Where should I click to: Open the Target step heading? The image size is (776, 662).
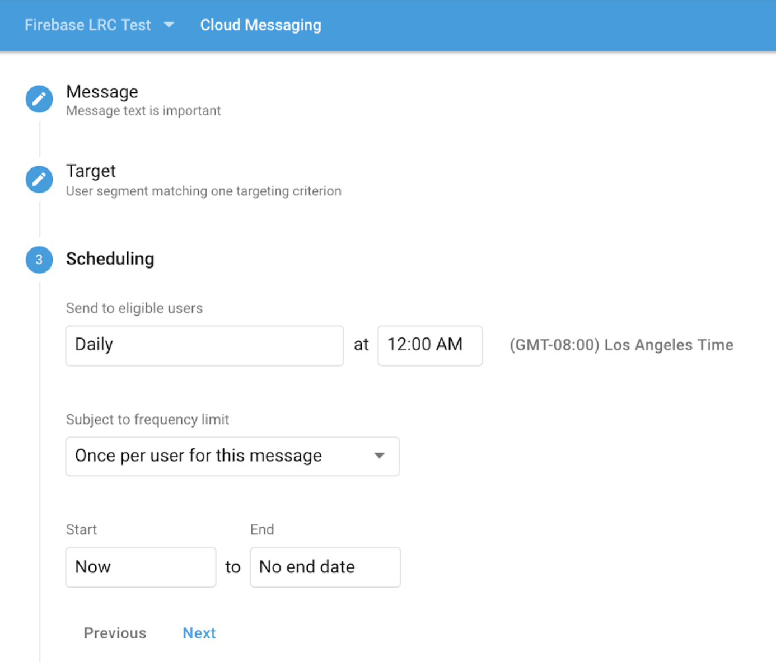pos(91,171)
